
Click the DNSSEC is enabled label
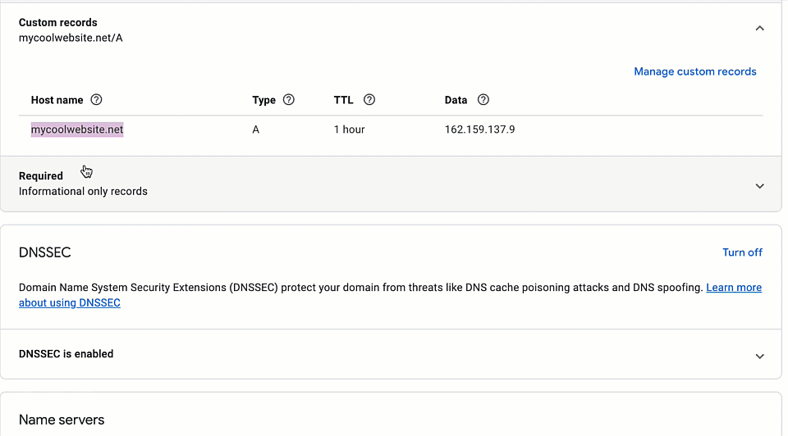click(66, 354)
